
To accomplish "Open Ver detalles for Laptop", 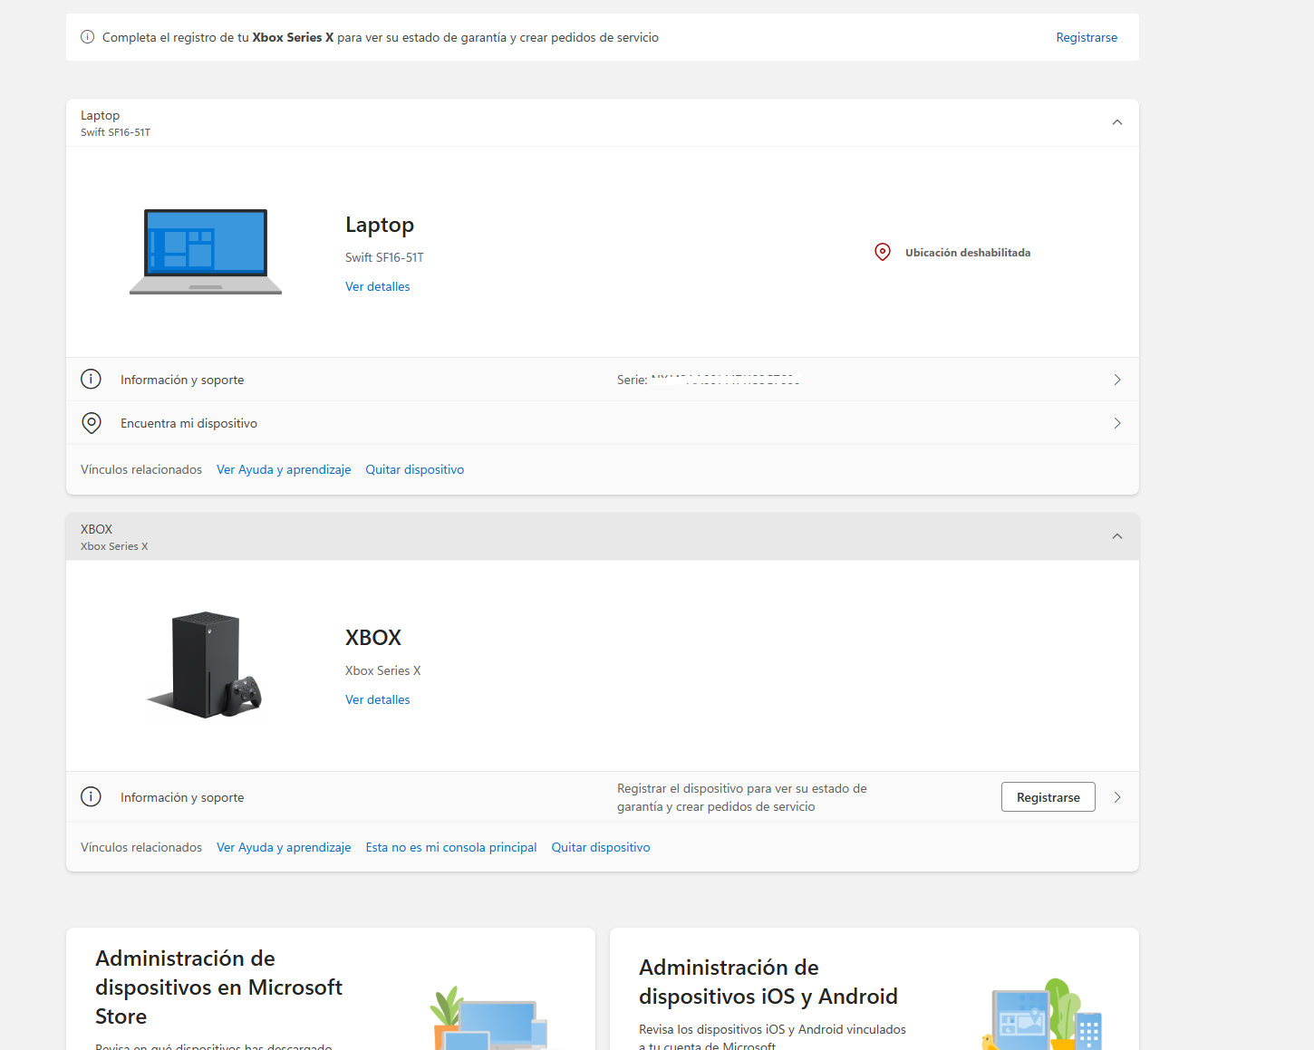I will (x=377, y=286).
